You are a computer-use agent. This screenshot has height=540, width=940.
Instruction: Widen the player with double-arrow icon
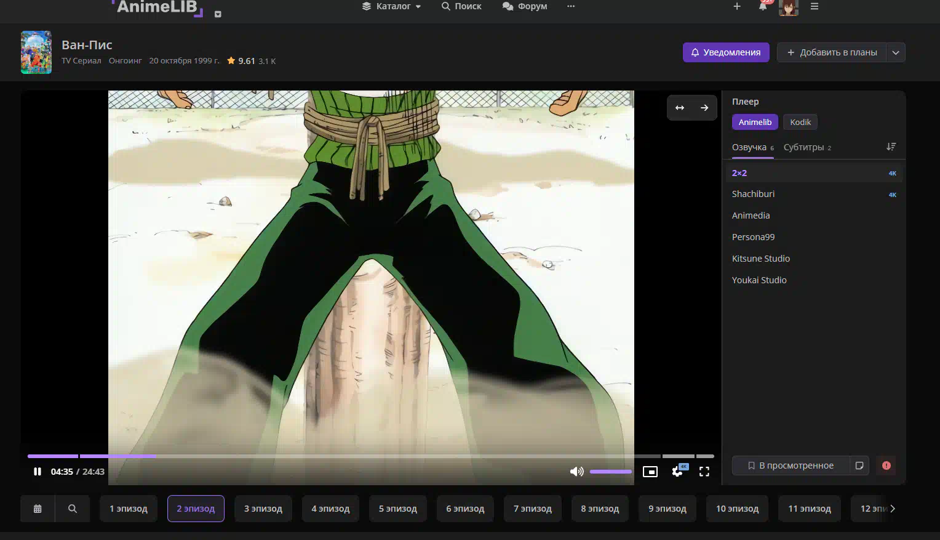(x=680, y=108)
